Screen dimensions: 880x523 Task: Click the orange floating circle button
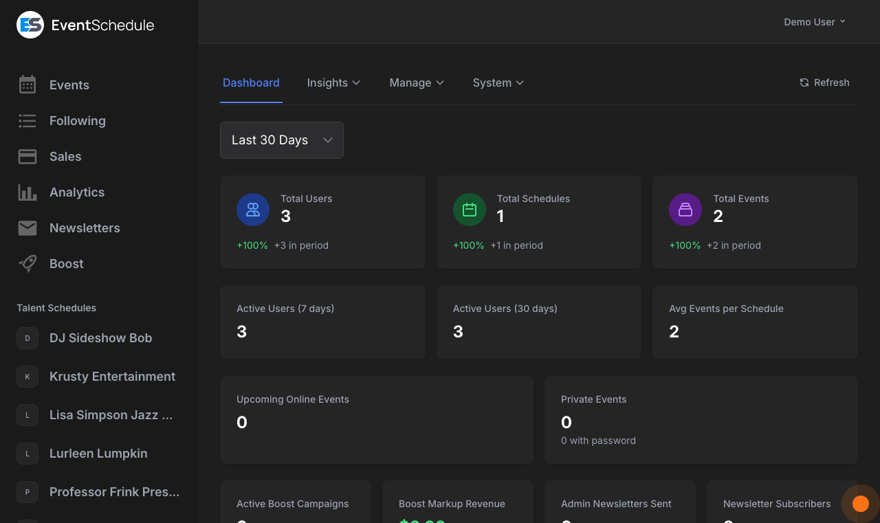[861, 504]
